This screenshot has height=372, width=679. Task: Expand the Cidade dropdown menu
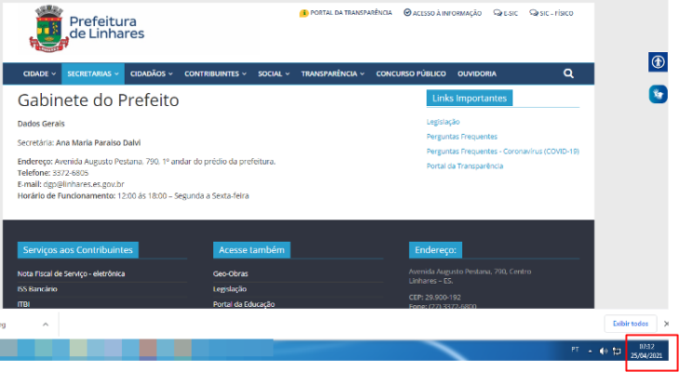click(x=39, y=73)
